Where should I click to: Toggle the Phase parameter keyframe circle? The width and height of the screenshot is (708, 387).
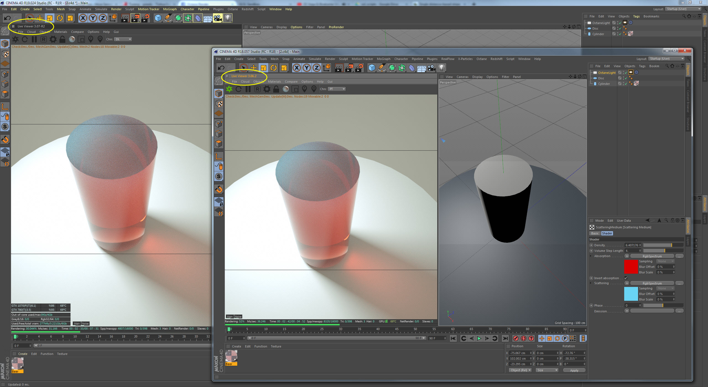click(x=591, y=305)
